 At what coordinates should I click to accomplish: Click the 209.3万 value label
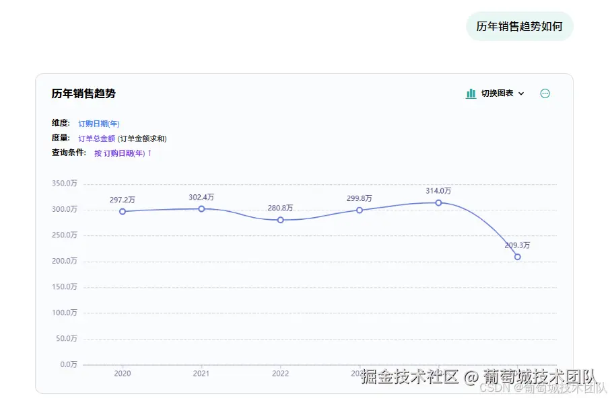pos(517,245)
